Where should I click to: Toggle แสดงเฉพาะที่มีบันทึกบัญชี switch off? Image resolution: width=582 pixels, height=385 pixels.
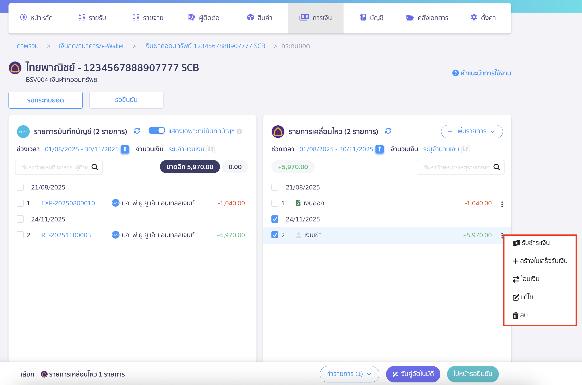coord(157,131)
